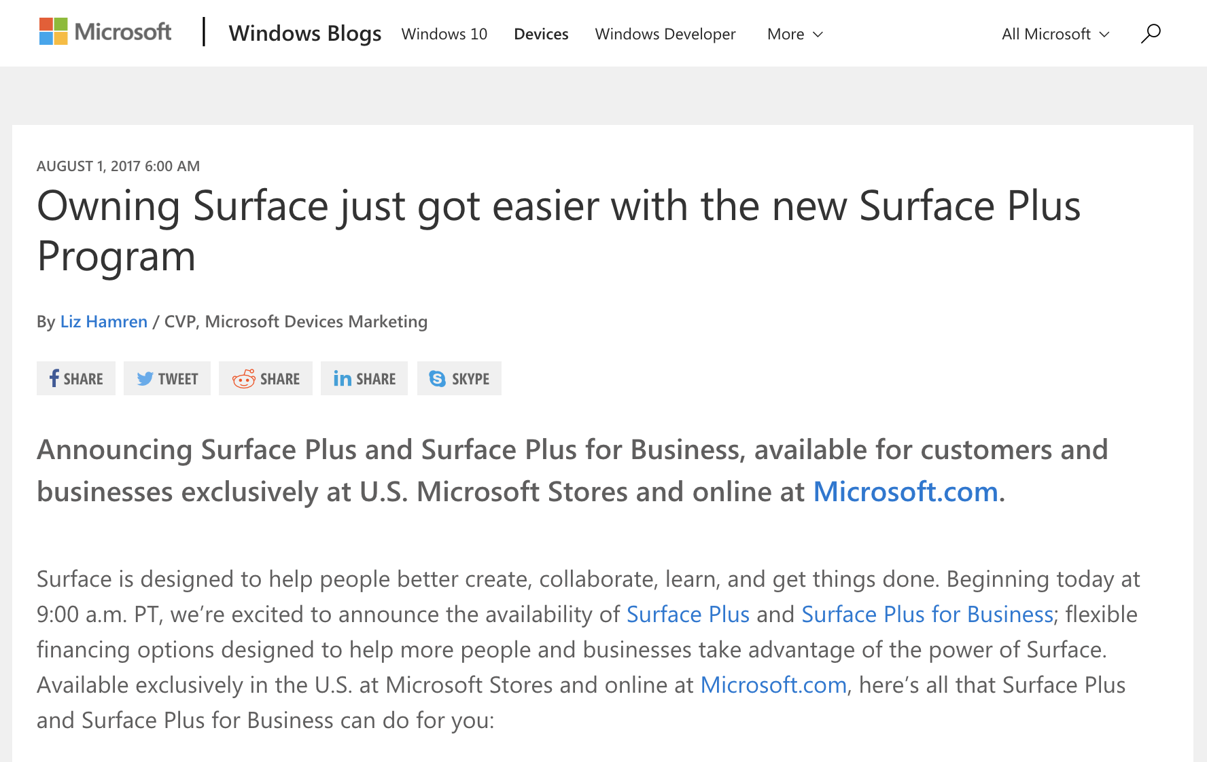Expand the chevron next to More
This screenshot has height=762, width=1207.
tap(818, 34)
